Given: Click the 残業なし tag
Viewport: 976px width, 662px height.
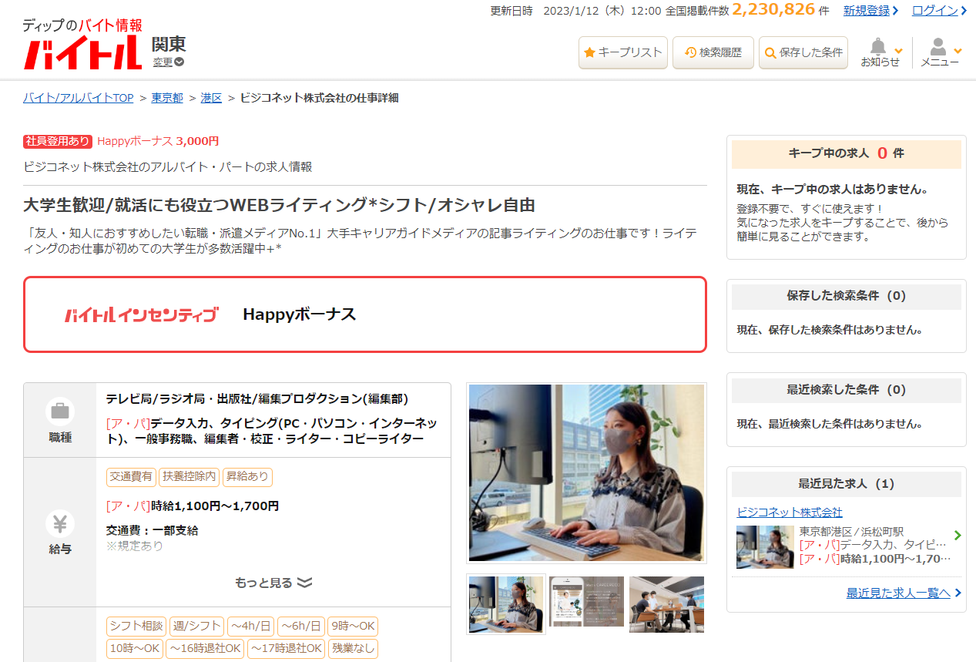Looking at the screenshot, I should coord(353,649).
